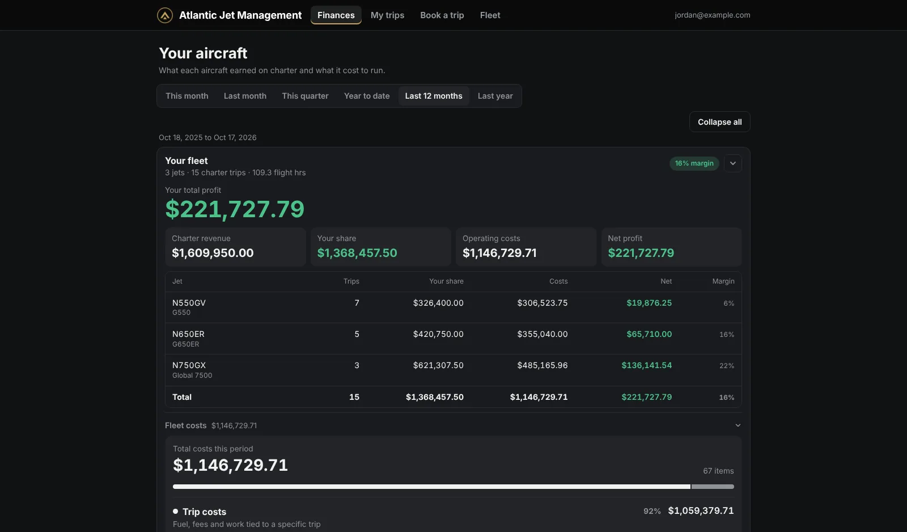The image size is (907, 532).
Task: Open Book a trip page
Action: (442, 15)
